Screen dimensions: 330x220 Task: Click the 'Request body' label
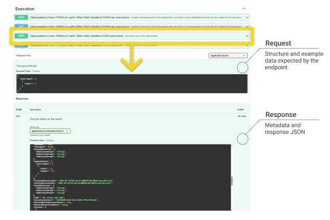coord(23,56)
